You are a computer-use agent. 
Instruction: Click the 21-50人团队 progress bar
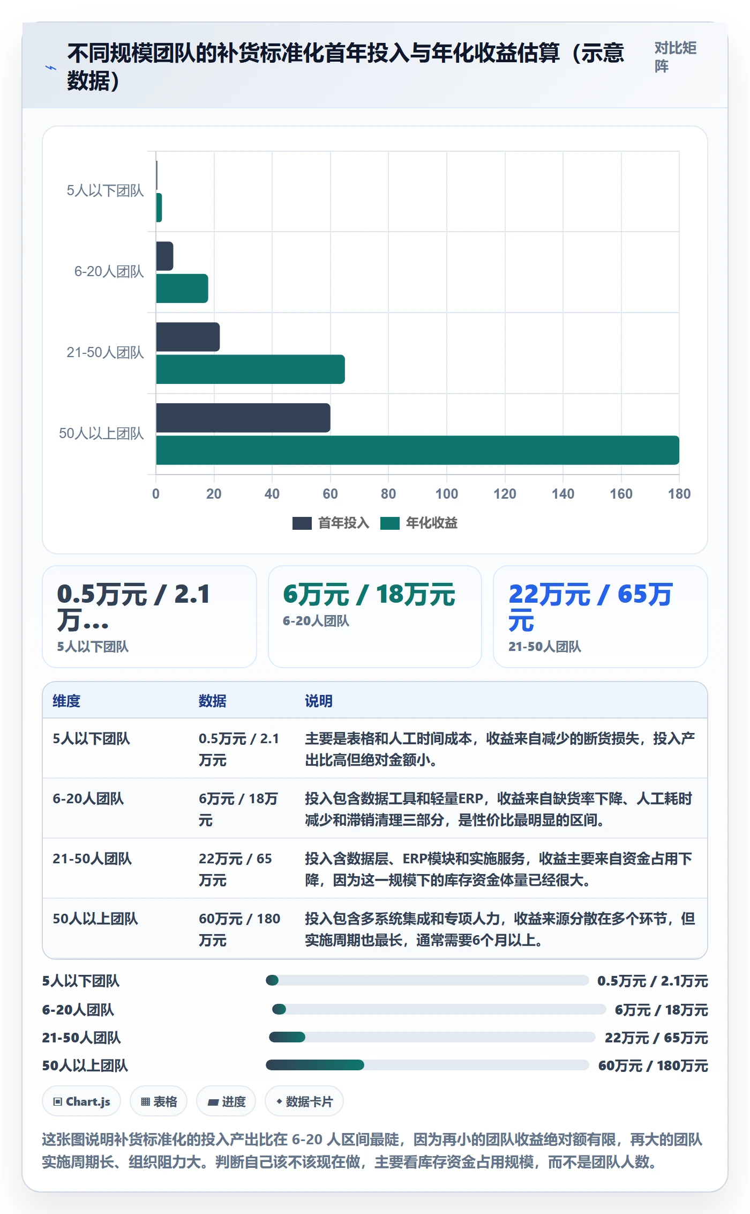(432, 1037)
